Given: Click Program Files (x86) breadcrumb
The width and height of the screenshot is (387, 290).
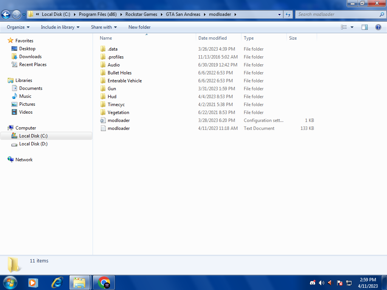Looking at the screenshot, I should point(98,14).
